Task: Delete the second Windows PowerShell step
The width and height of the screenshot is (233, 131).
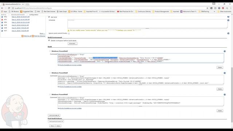Action: pos(220,89)
